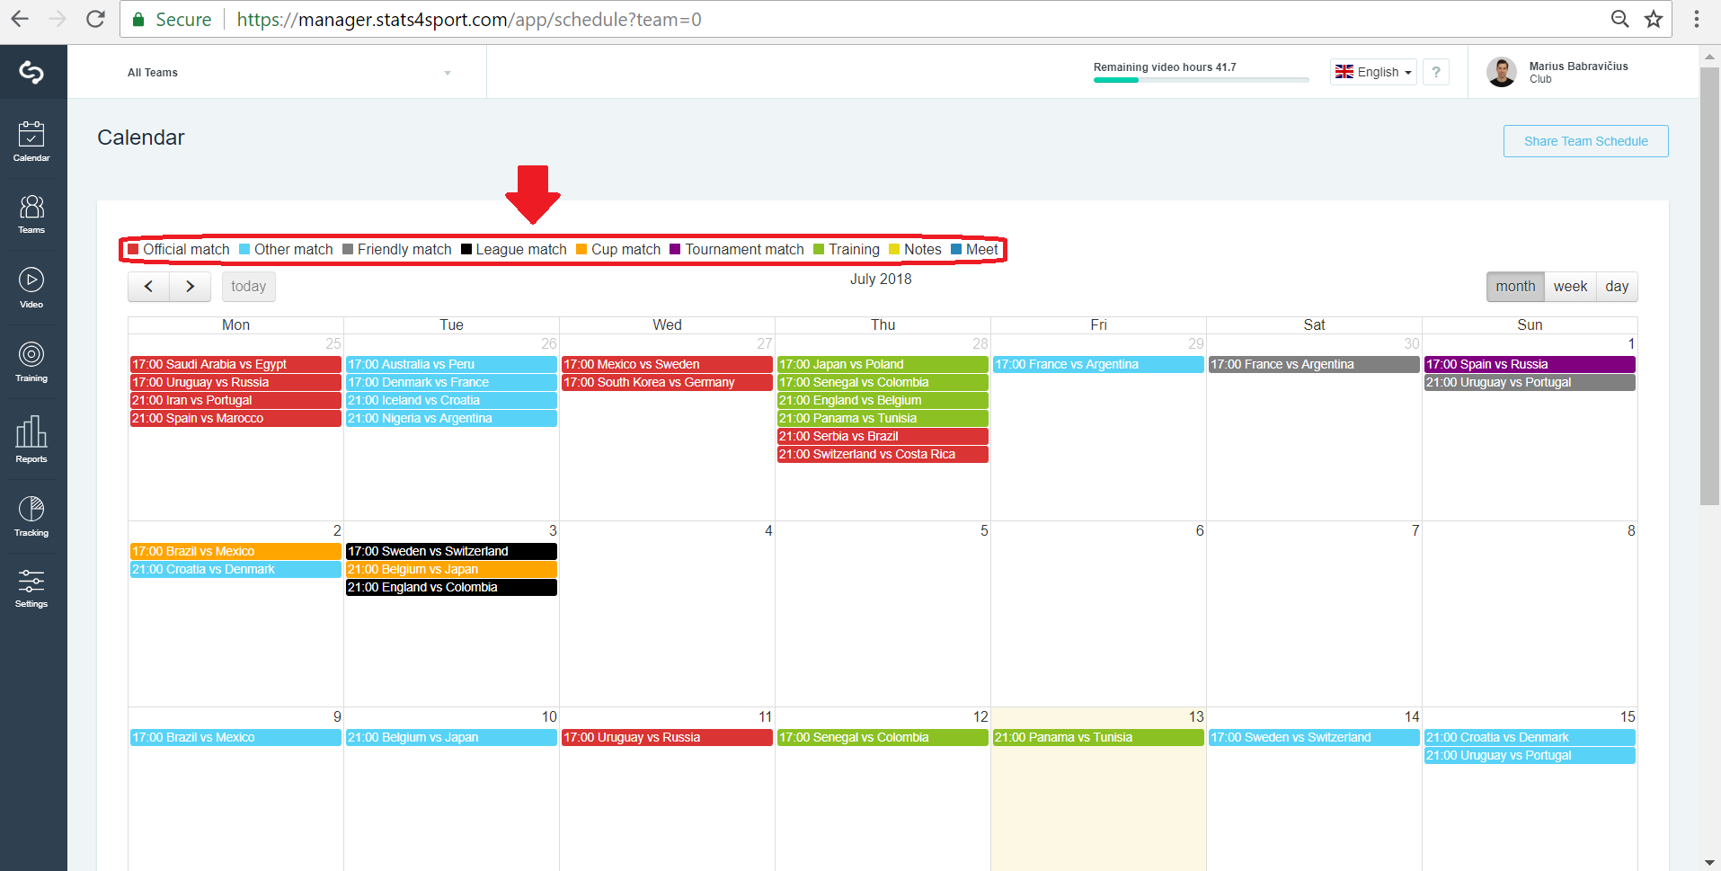Open 21:00 Switzerland vs Costa Rica event
1721x871 pixels.
(883, 454)
